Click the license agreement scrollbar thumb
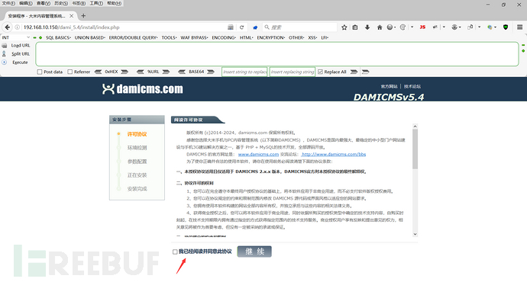The height and width of the screenshot is (282, 527). coord(415,149)
